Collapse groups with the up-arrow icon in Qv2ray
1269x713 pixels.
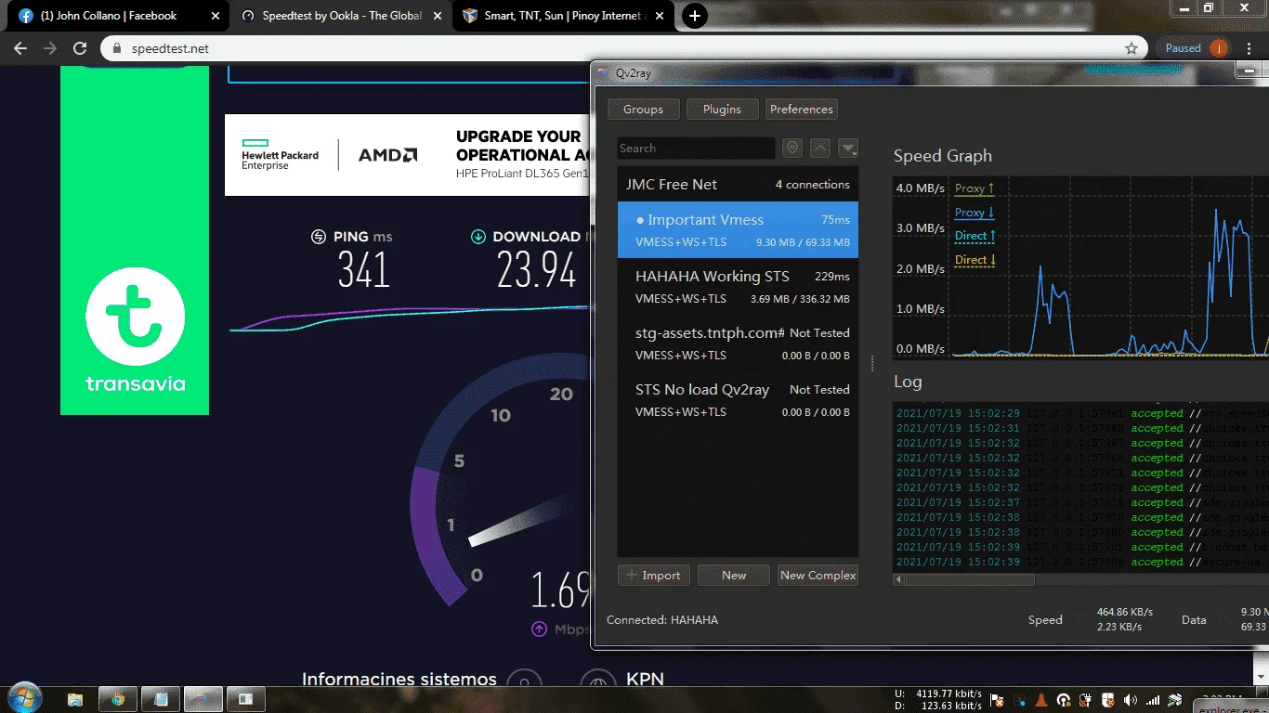tap(819, 148)
